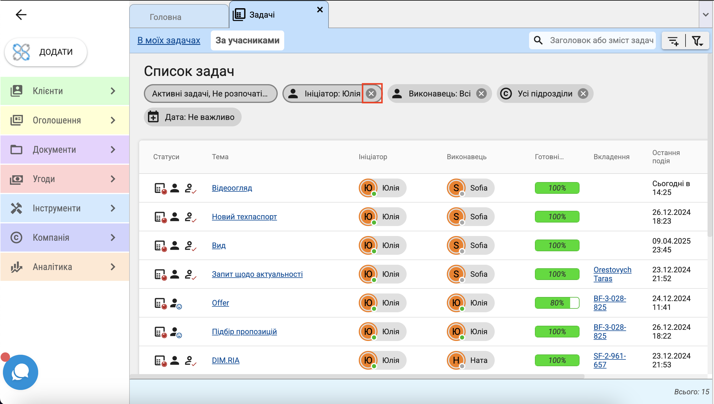Click the 80% progress bar in Offer row
The height and width of the screenshot is (404, 714).
tap(557, 303)
